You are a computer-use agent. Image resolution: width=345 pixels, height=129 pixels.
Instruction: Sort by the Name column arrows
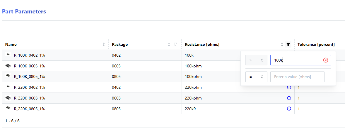104,44
